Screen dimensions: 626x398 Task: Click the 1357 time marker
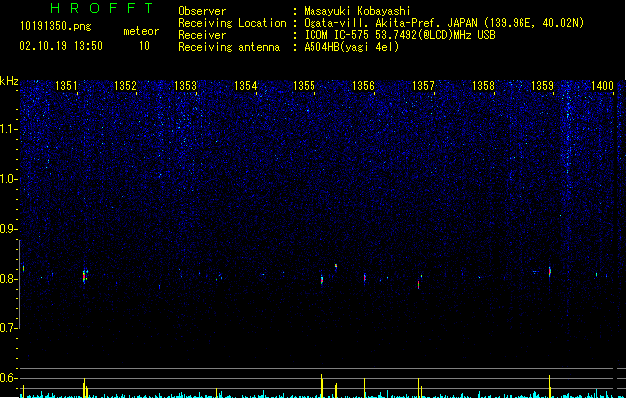[x=423, y=86]
